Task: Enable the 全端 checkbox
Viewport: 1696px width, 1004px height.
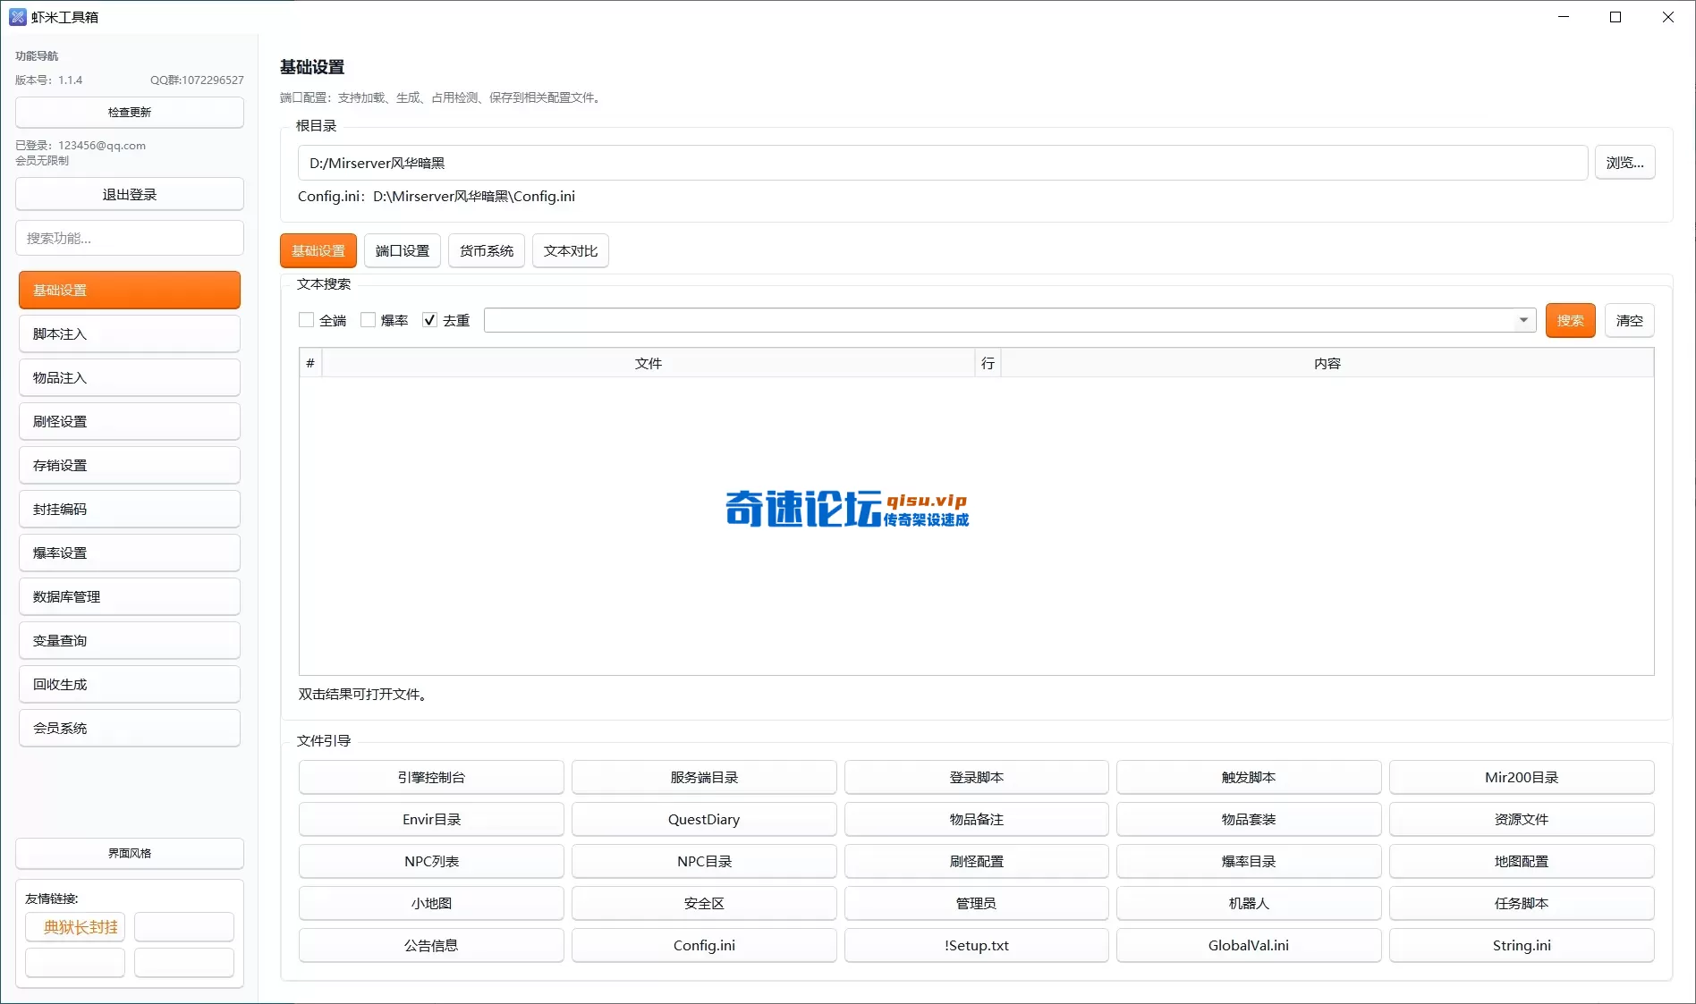Action: [307, 320]
